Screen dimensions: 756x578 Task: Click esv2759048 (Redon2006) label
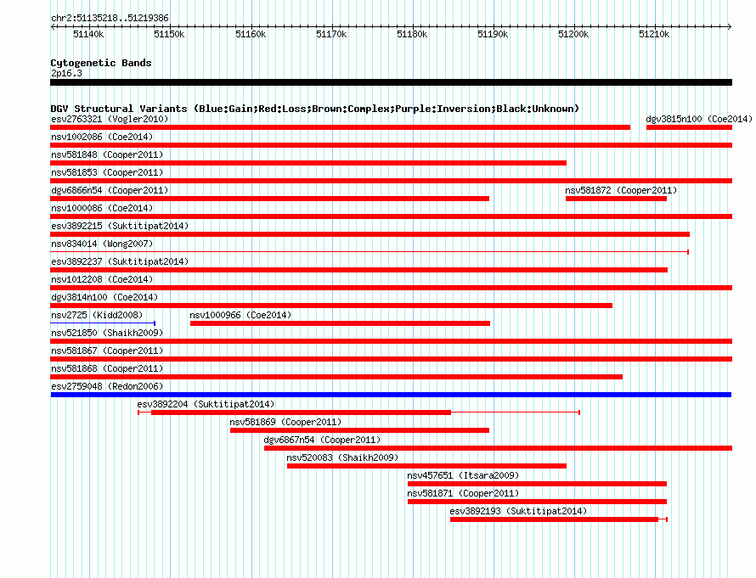[107, 386]
